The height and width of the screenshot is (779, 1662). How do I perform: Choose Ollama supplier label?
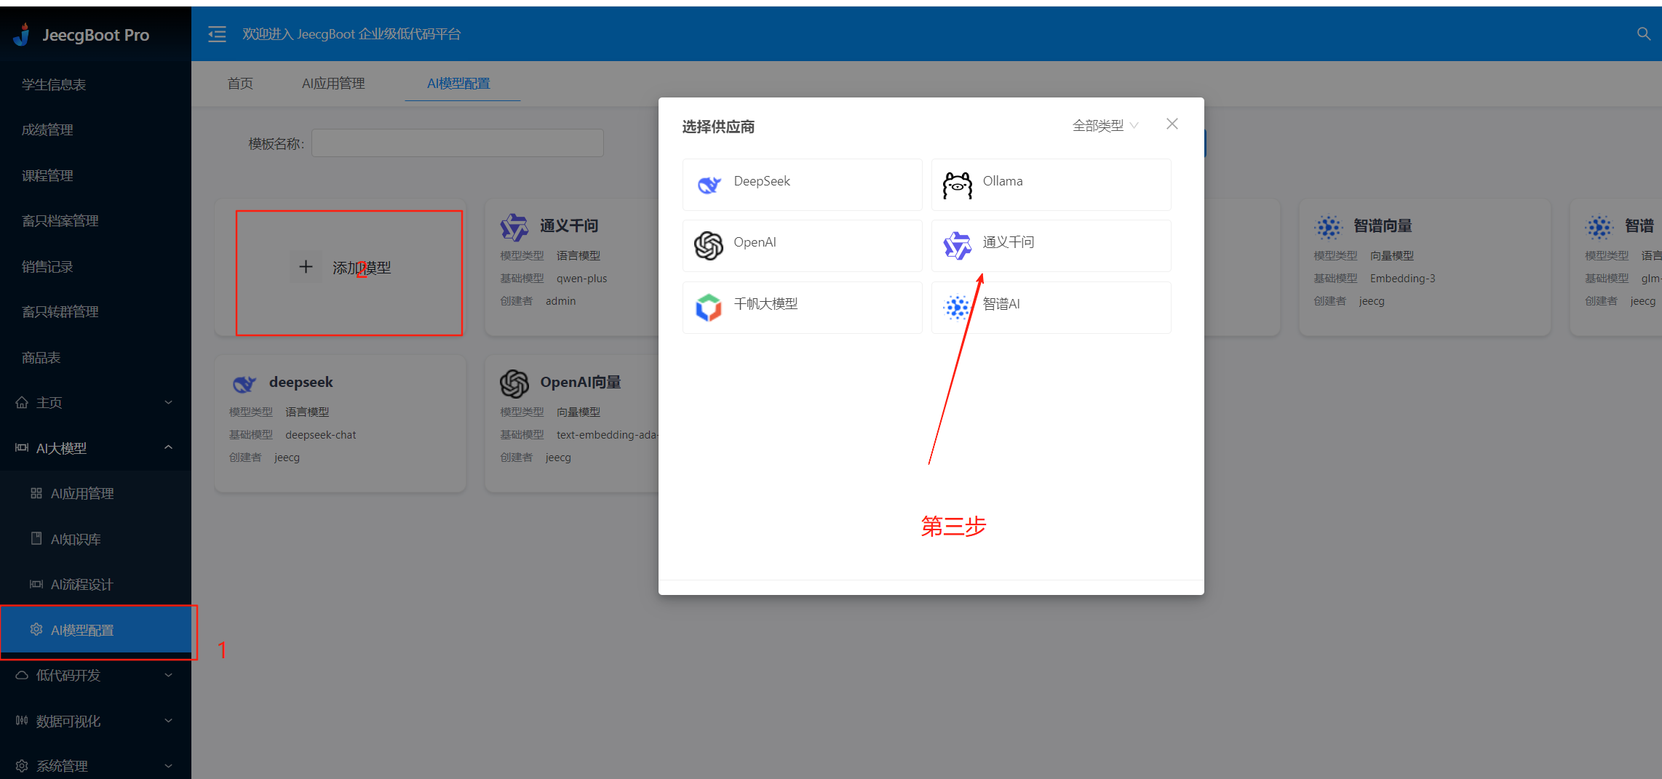pyautogui.click(x=1002, y=181)
